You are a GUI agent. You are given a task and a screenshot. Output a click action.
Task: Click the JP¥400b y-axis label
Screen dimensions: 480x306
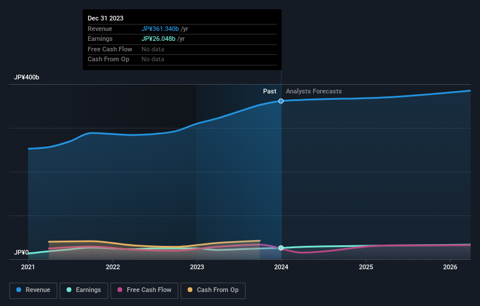27,77
